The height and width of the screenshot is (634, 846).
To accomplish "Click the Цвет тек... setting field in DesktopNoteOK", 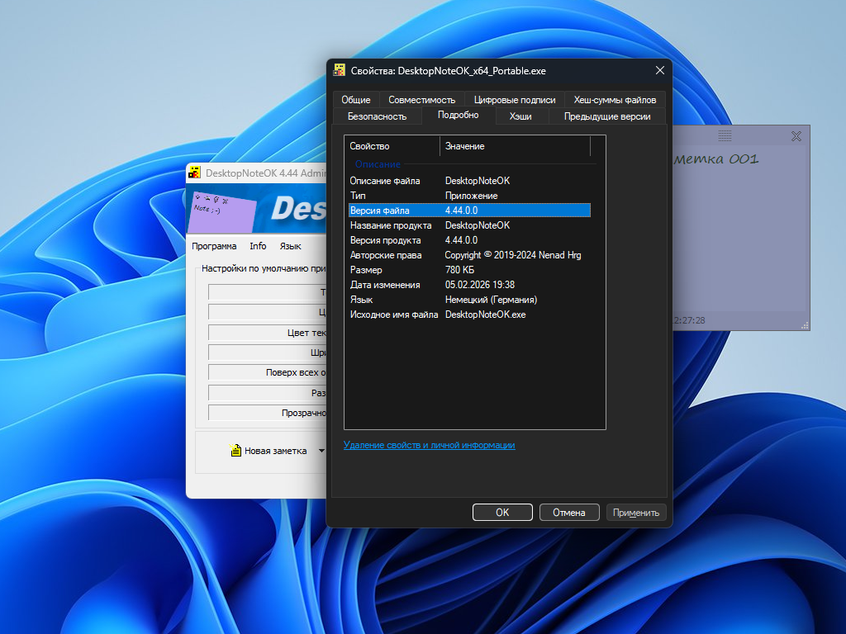I will [267, 333].
